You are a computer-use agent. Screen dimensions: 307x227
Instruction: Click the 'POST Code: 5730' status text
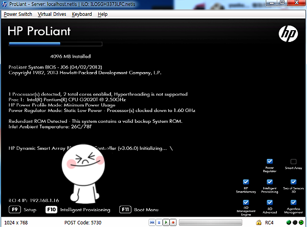coord(83,223)
